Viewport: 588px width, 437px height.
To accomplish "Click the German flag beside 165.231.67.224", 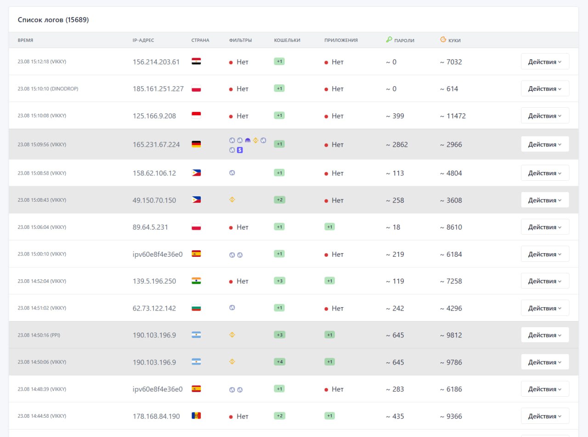I will coord(196,144).
